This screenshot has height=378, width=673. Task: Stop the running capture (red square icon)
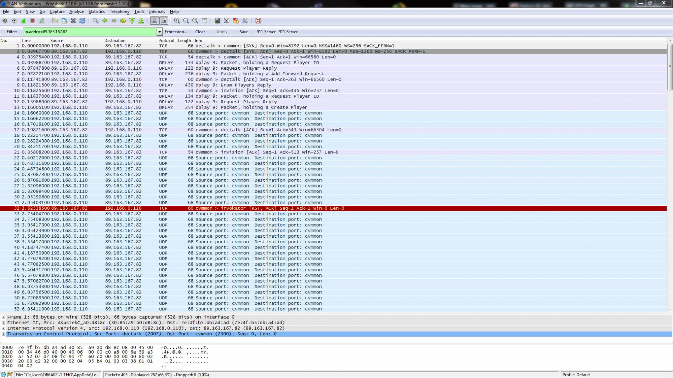[x=33, y=21]
